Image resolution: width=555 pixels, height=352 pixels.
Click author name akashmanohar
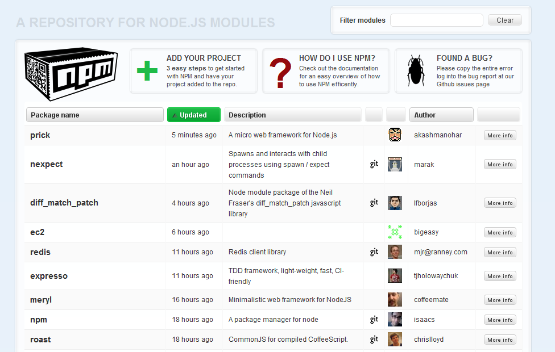coord(438,135)
